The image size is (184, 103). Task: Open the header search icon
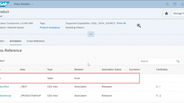167,4
